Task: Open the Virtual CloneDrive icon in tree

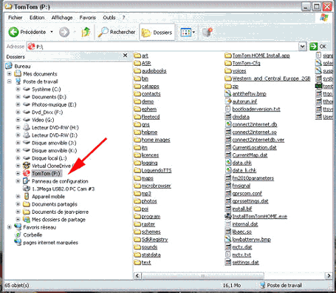Action: click(27, 166)
